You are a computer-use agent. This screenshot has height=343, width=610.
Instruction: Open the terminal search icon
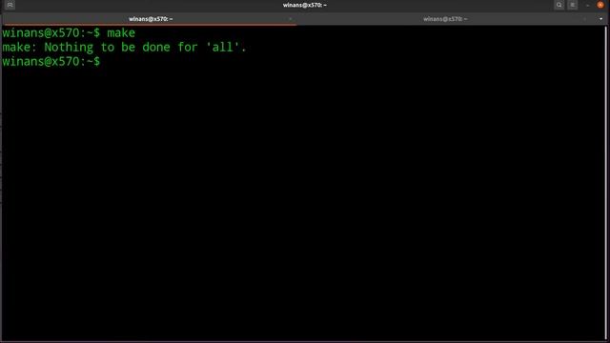(559, 5)
